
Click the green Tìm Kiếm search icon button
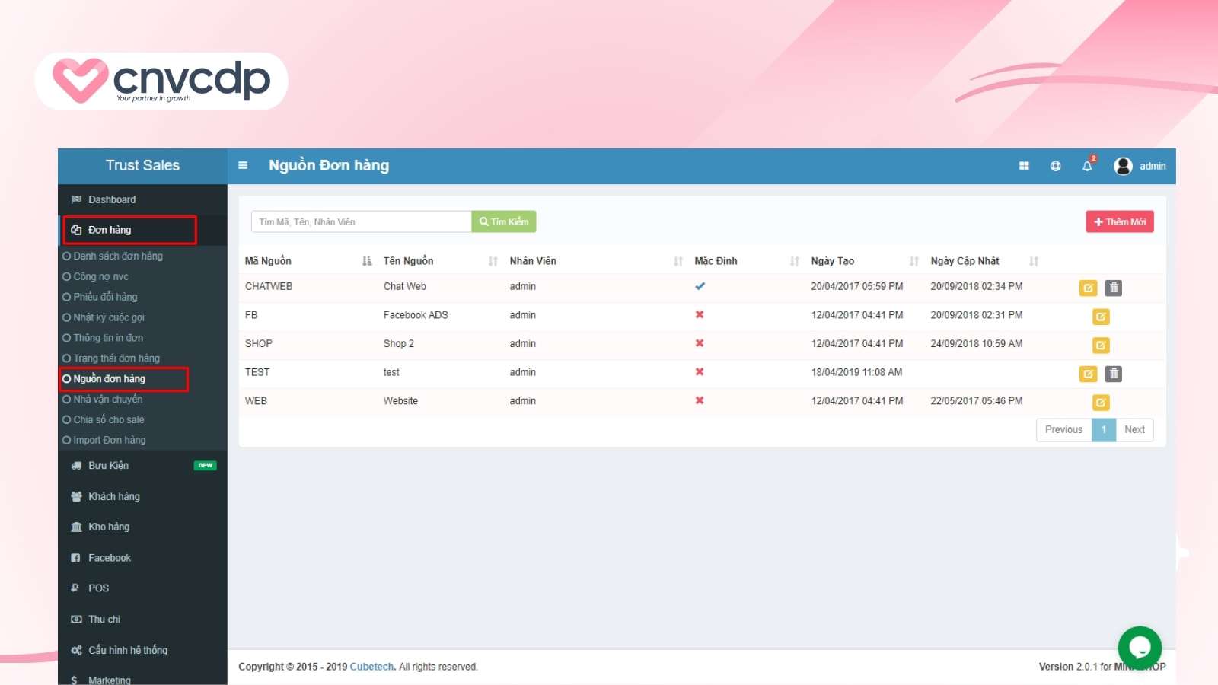pos(503,221)
